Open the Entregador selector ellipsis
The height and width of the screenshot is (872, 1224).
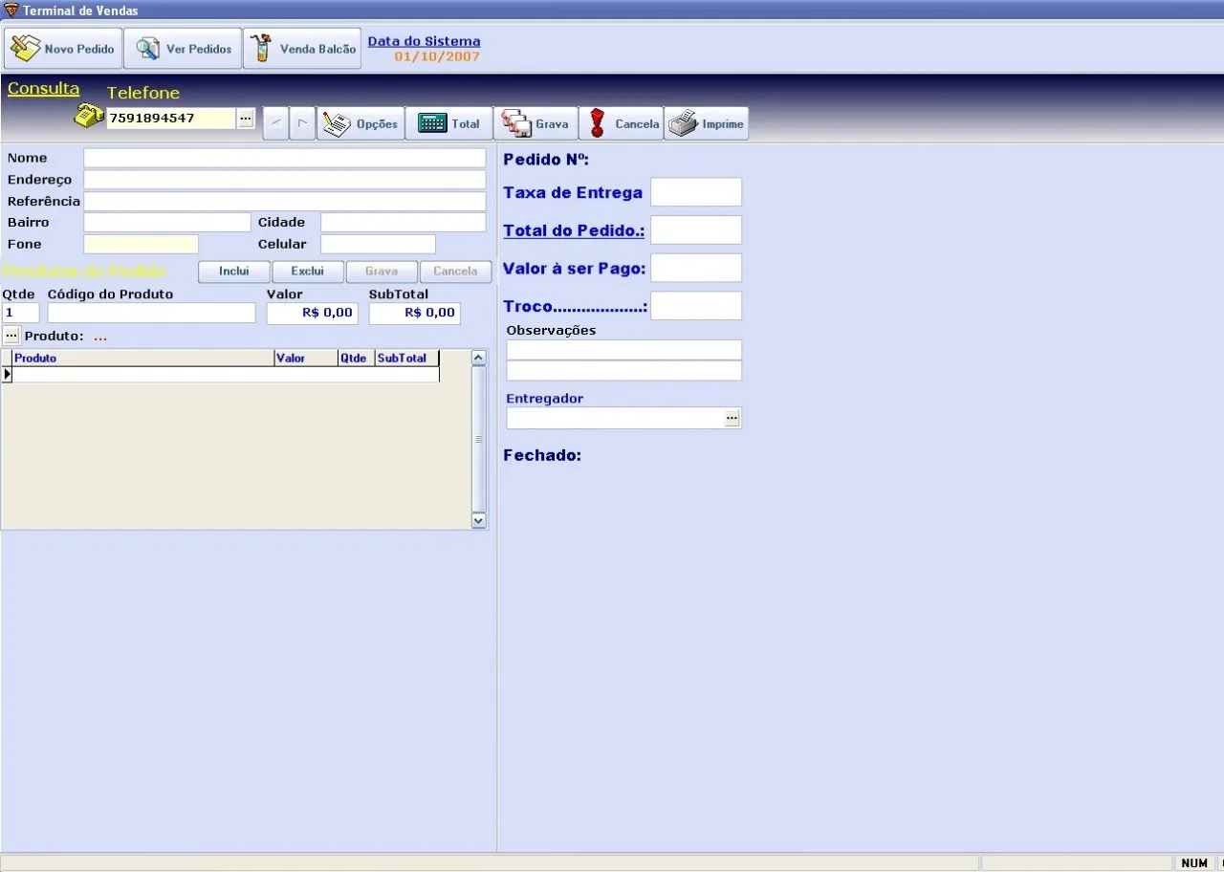point(732,418)
